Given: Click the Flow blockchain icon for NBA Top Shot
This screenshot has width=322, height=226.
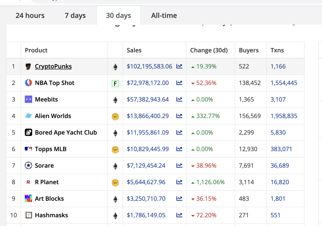Looking at the screenshot, I should 115,83.
